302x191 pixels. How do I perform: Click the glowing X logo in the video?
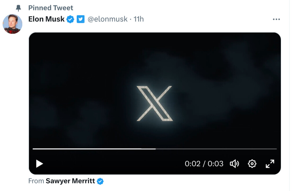point(155,104)
